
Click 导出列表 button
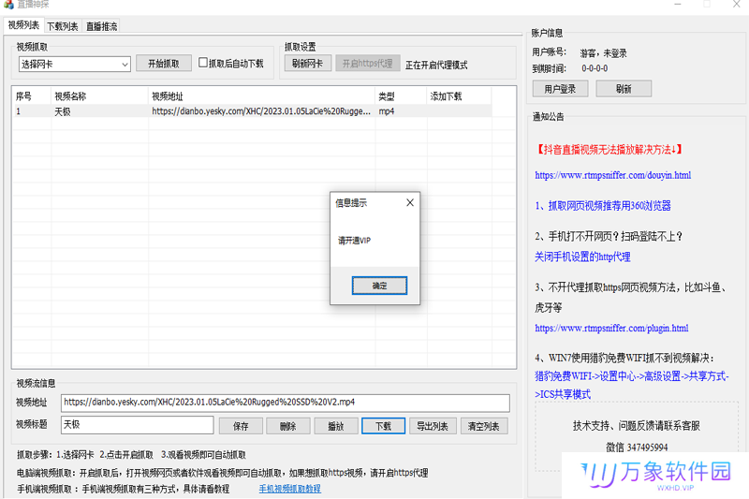point(433,426)
